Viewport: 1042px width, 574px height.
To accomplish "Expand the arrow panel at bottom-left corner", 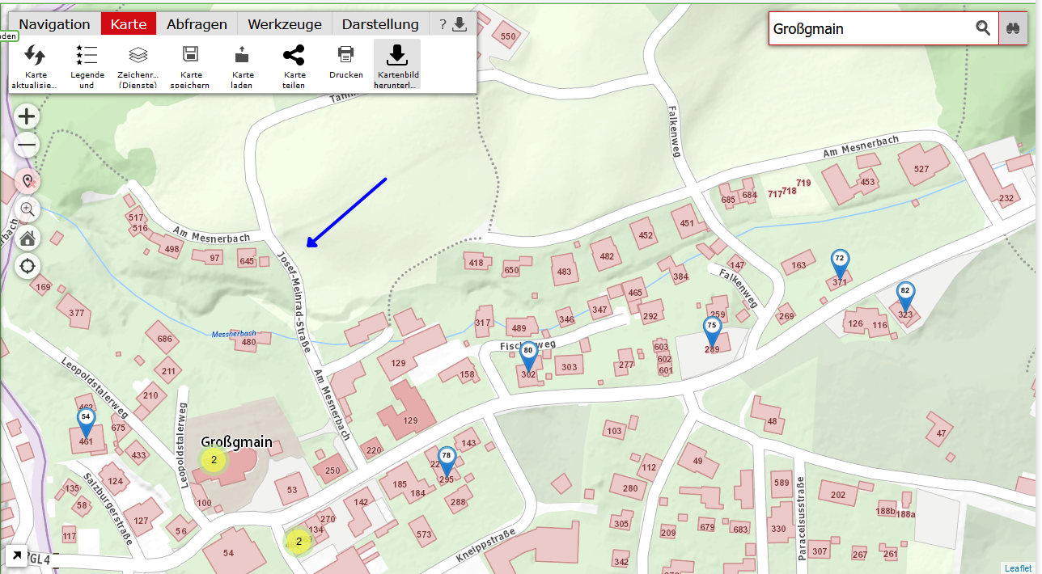I will click(16, 556).
